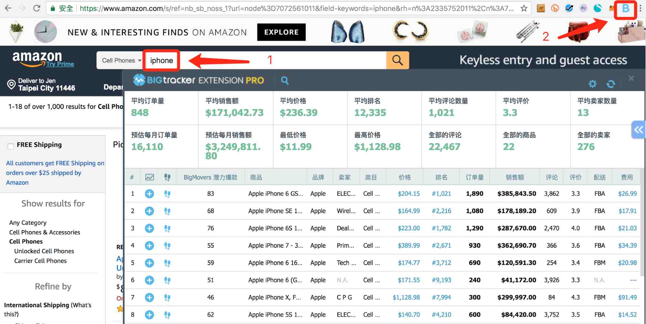Add Apple iPhone 7 row with plus
The image size is (646, 324).
[x=149, y=246]
